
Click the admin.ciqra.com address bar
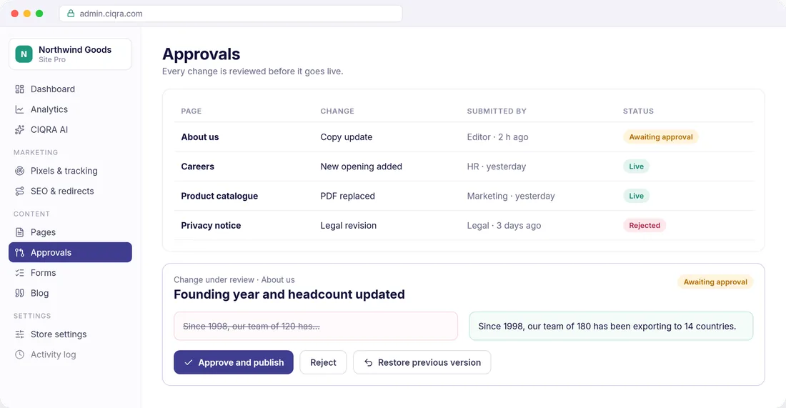(231, 14)
